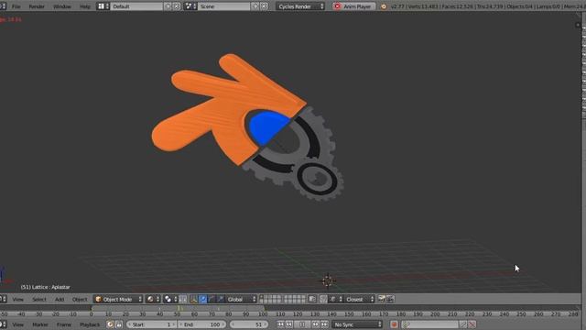Open the timeline editor type selector icon
586x330 pixels.
3,324
